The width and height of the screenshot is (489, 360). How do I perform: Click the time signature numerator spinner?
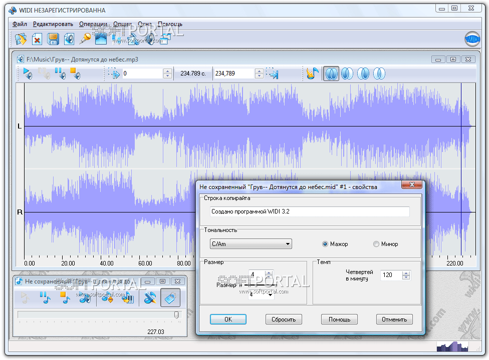pos(269,274)
